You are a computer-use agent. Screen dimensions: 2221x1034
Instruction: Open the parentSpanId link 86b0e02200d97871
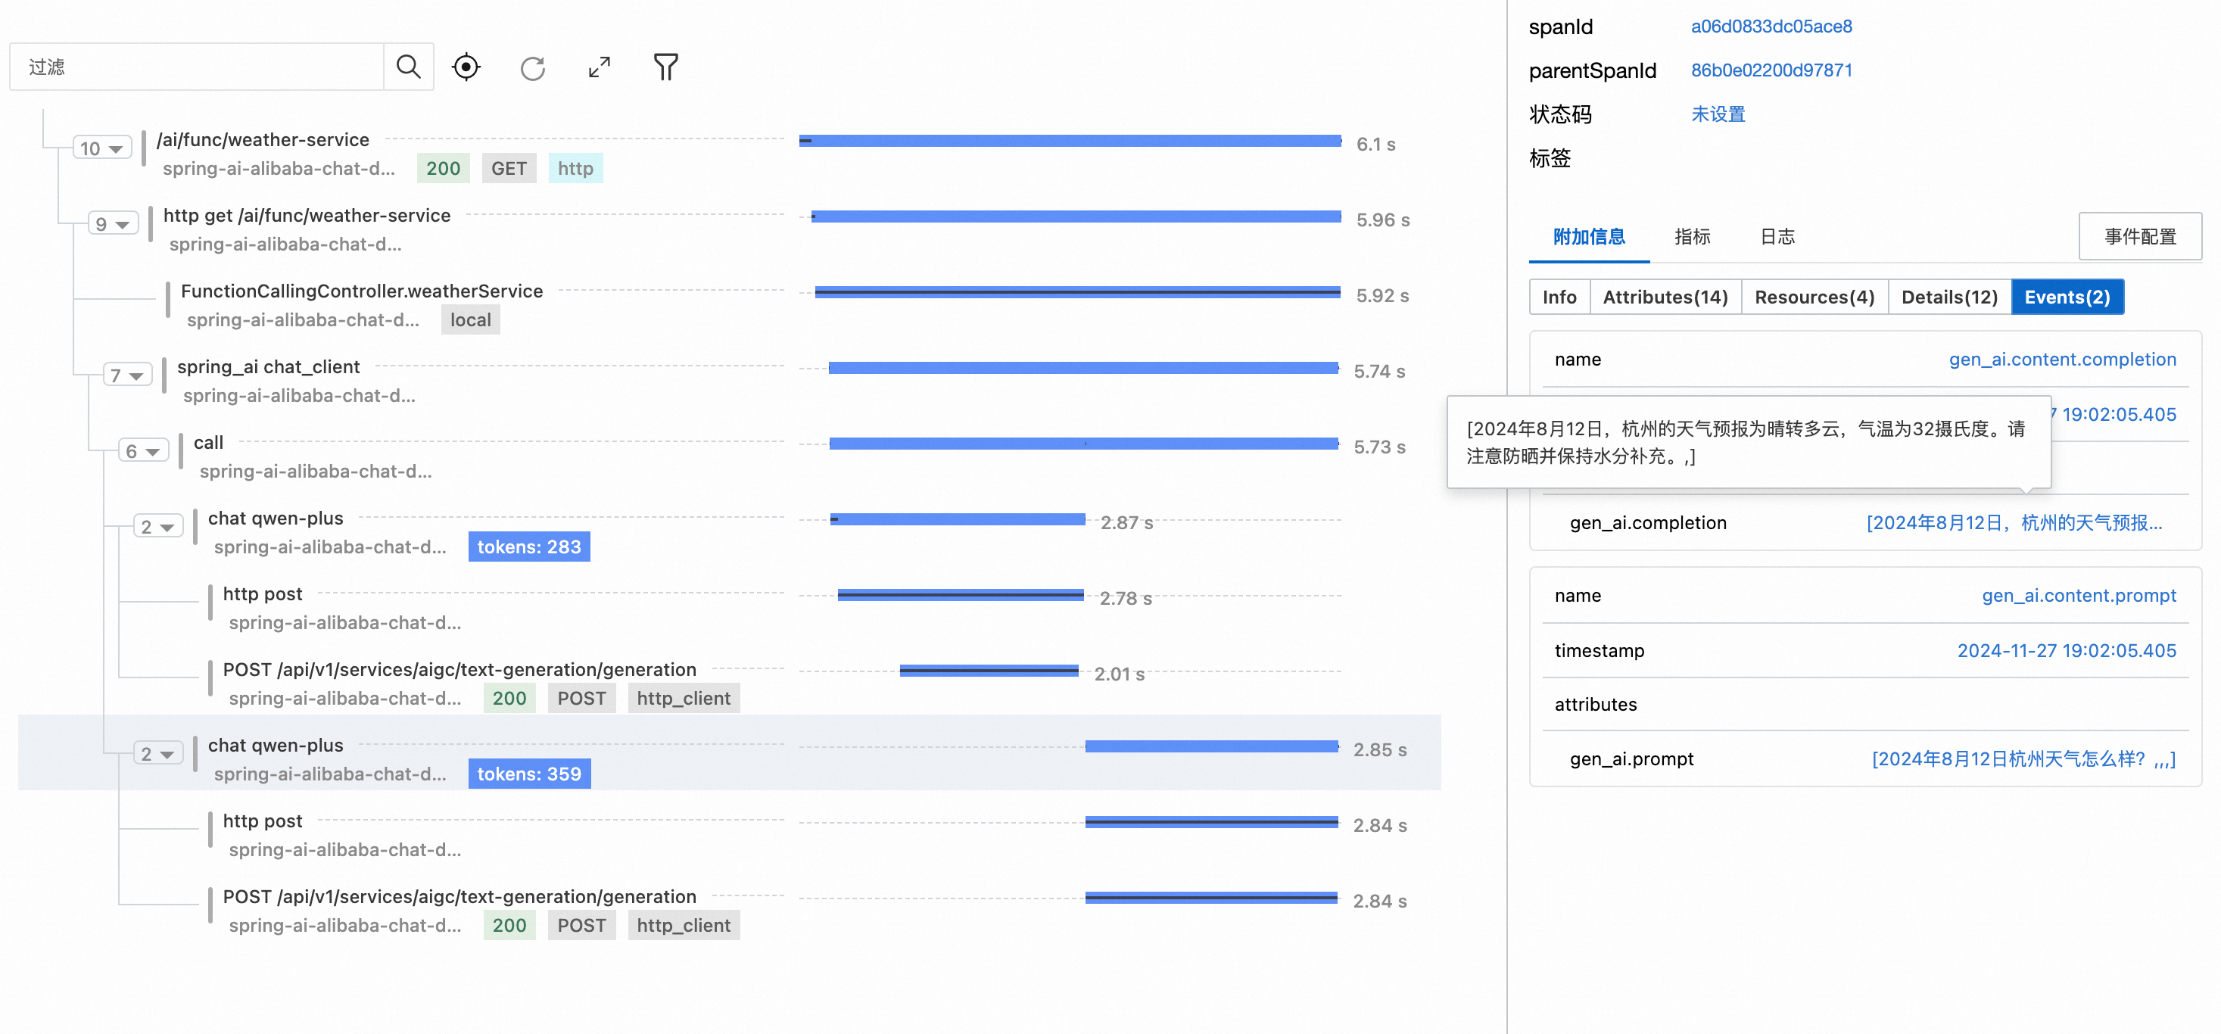(x=1771, y=70)
